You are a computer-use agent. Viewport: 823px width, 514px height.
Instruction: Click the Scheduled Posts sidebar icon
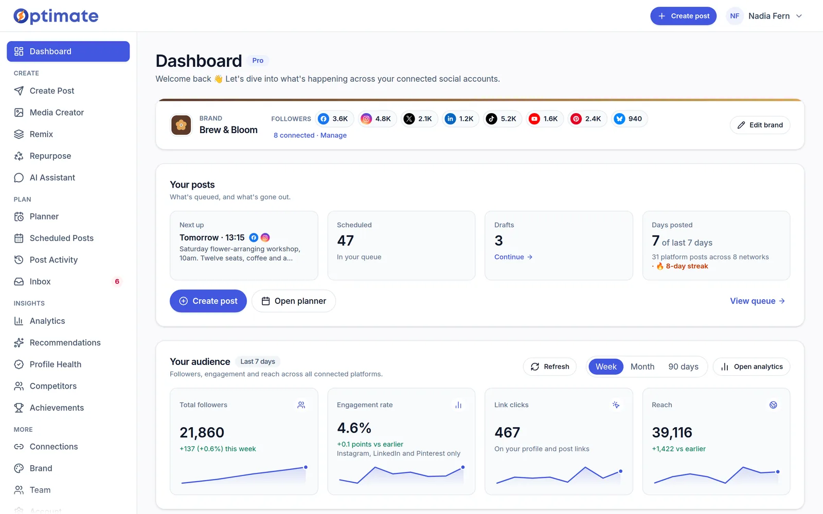coord(19,238)
